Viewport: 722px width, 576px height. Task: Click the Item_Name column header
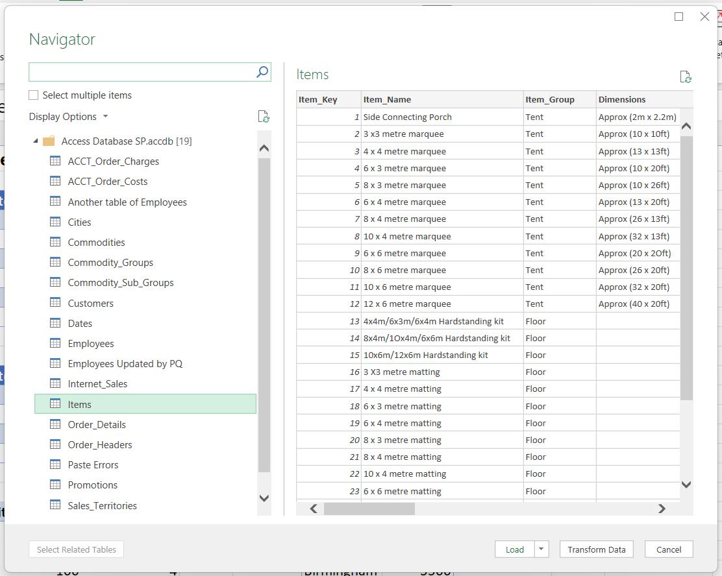pyautogui.click(x=442, y=99)
